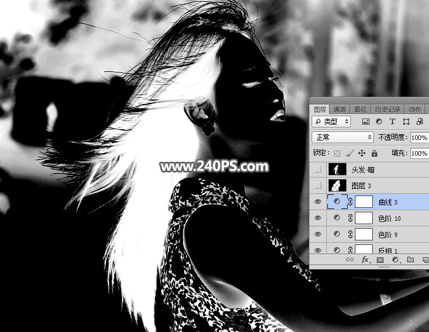
Task: Select the 色阶 10 layer name
Action: point(389,219)
